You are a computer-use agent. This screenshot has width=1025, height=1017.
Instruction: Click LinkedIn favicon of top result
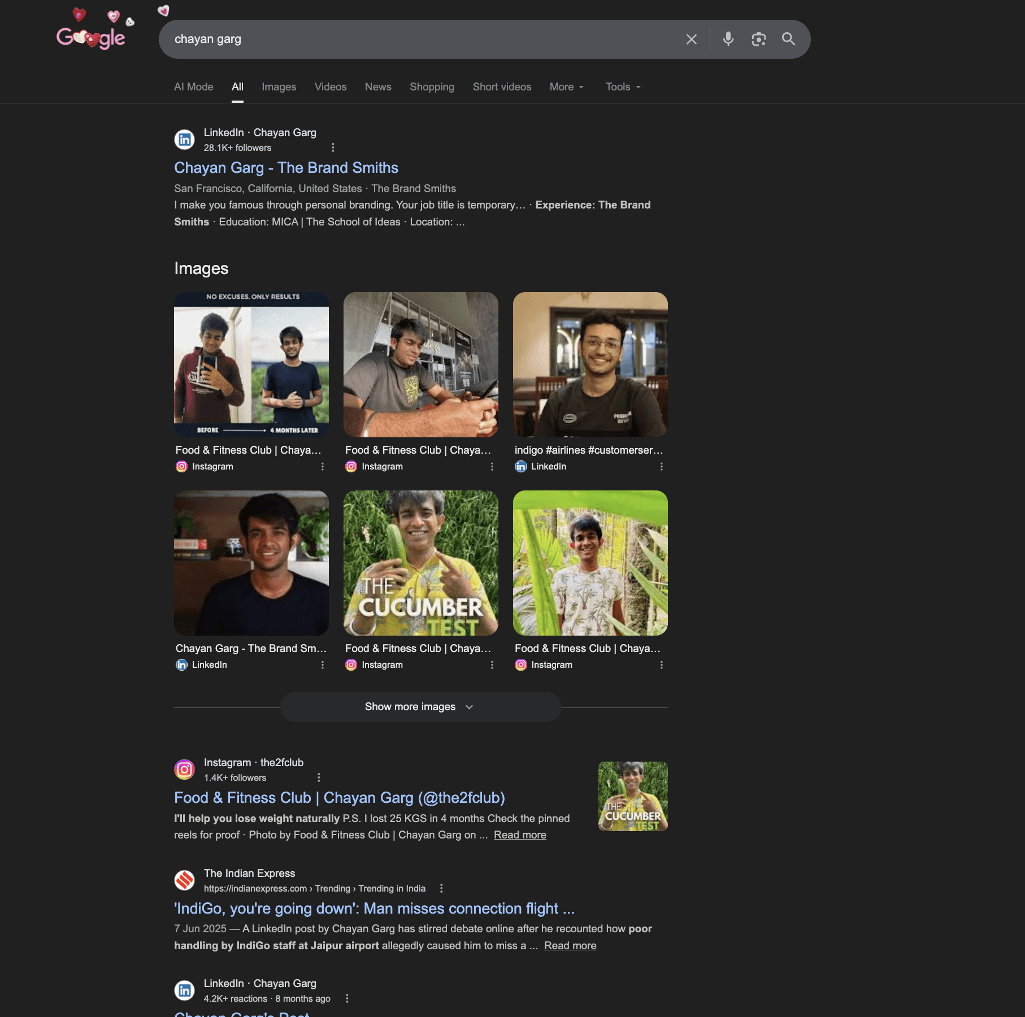[x=184, y=140]
